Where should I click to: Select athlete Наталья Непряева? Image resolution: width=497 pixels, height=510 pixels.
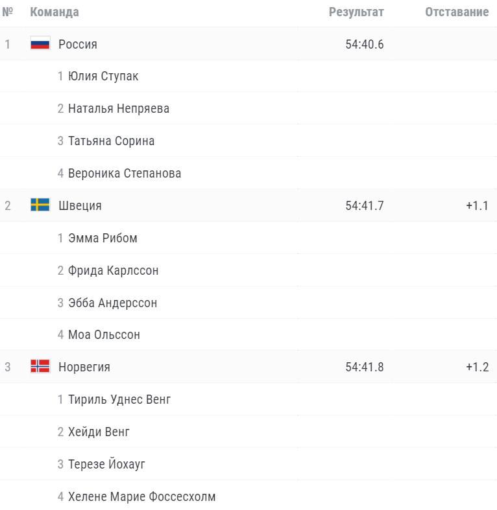tap(119, 108)
